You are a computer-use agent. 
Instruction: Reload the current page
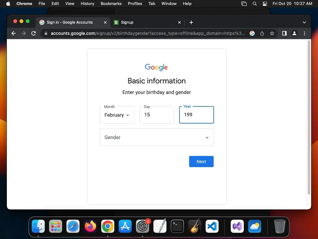[34, 33]
